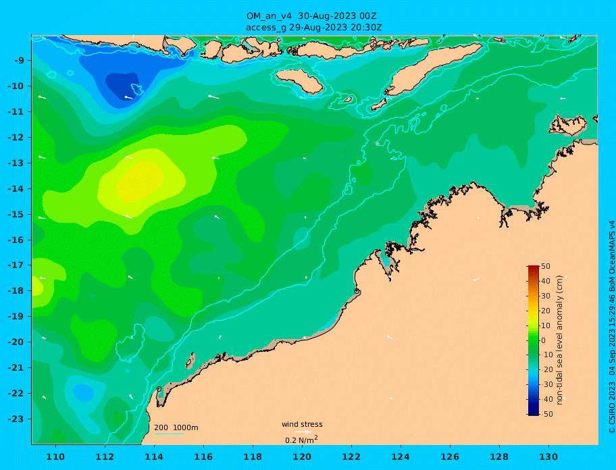Click longitude axis label 112
Image resolution: width=616 pixels, height=470 pixels.
pos(105,456)
